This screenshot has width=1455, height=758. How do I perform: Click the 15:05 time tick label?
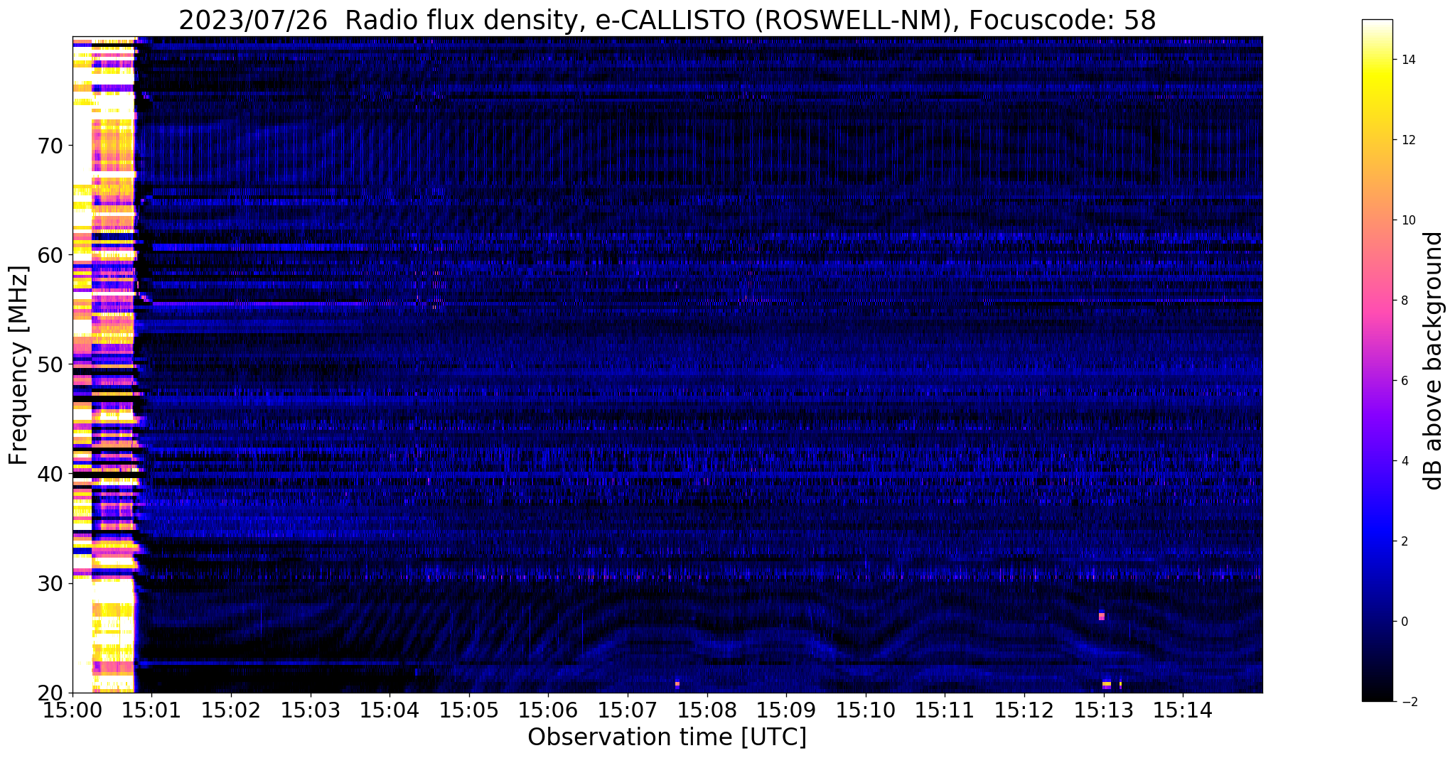click(469, 710)
